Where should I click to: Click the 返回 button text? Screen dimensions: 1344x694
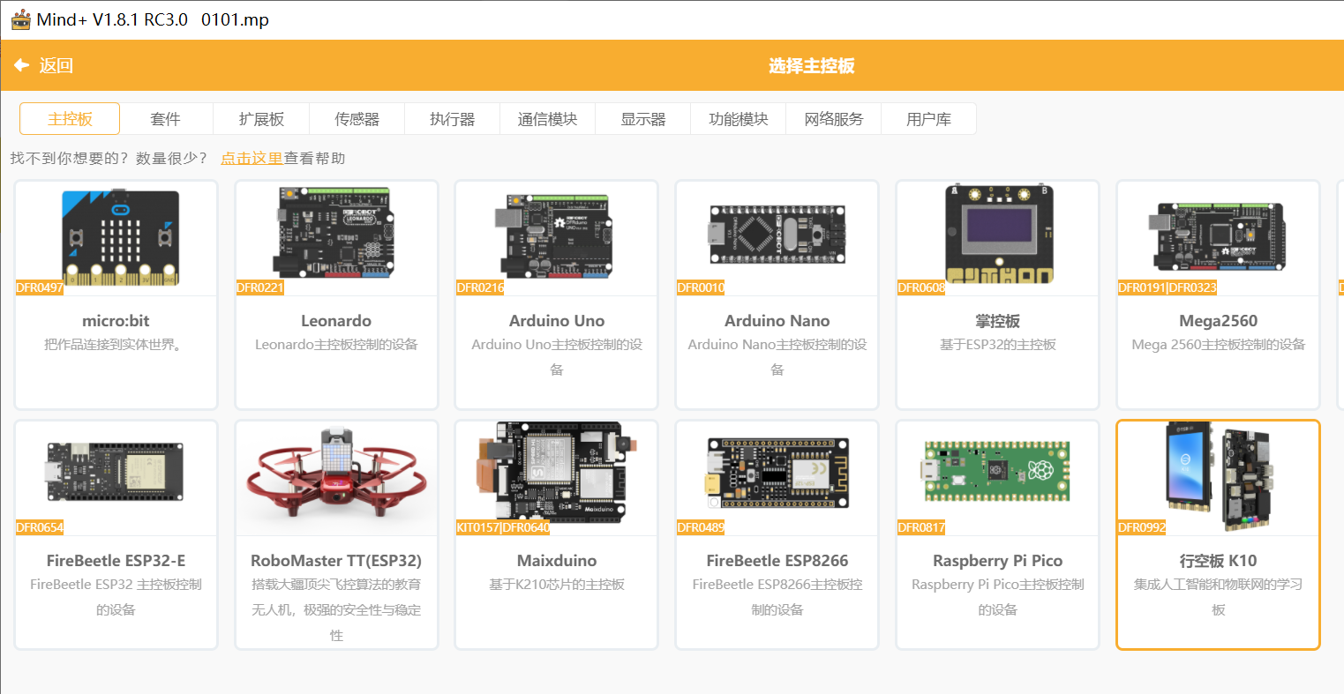point(56,66)
